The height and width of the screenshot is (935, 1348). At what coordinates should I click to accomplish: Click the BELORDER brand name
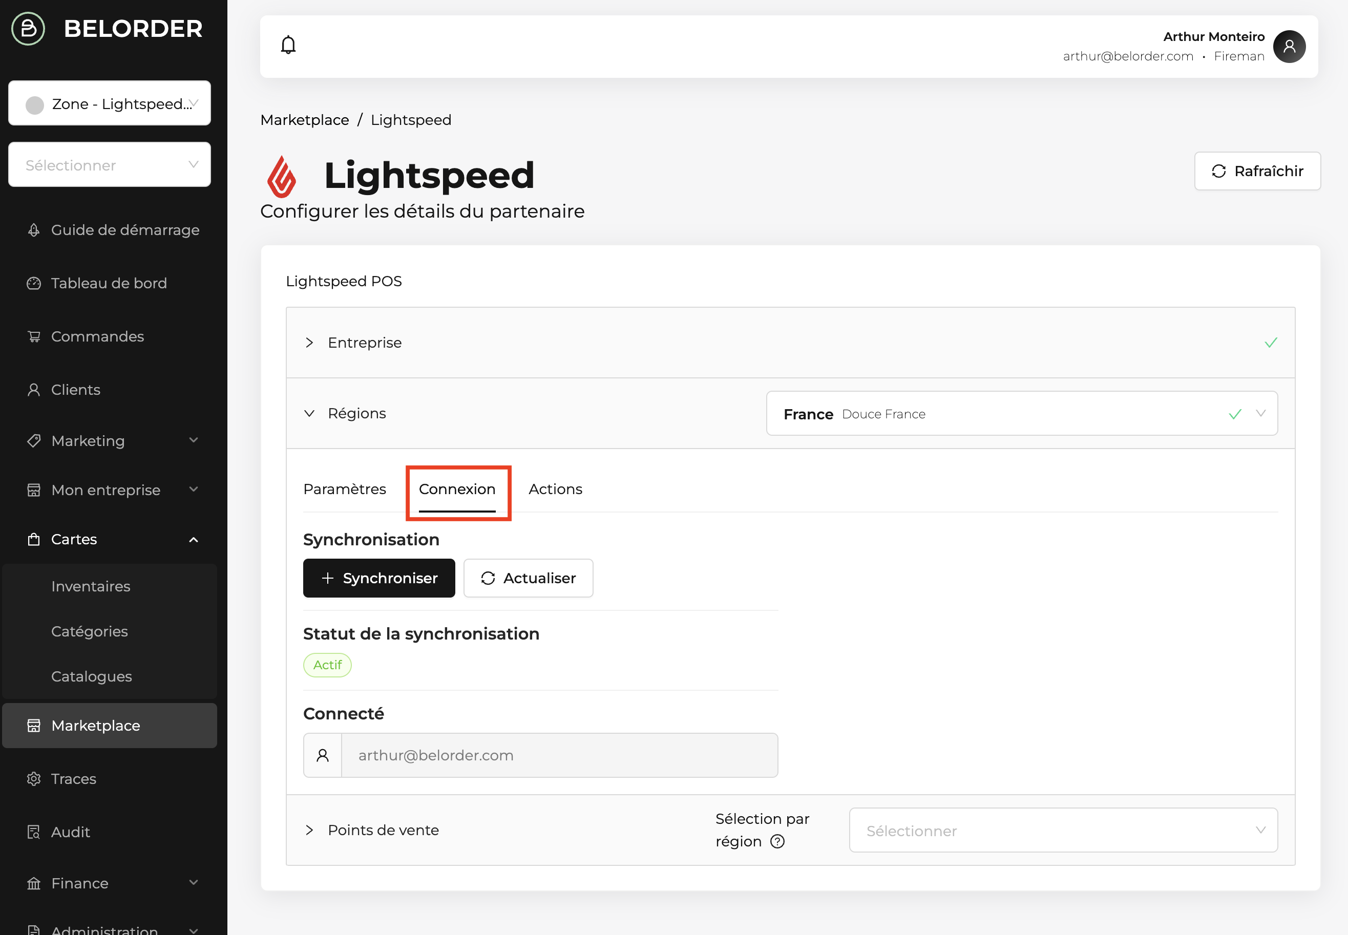pos(133,29)
